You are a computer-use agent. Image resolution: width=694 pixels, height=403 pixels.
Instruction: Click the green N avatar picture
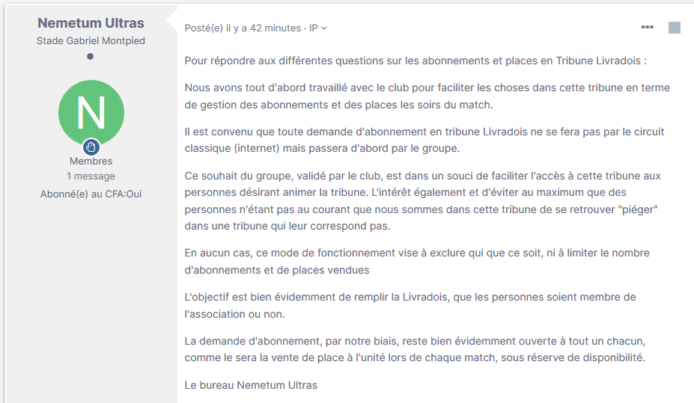coord(91,113)
